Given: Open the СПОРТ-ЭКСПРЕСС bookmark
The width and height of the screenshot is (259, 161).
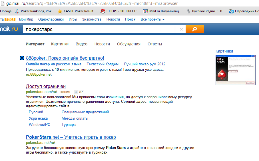Looking at the screenshot, I should click(x=103, y=11).
